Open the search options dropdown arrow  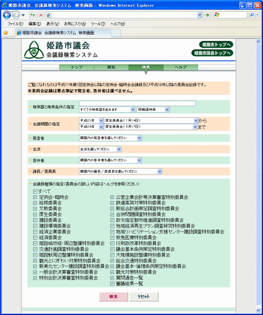click(x=257, y=14)
